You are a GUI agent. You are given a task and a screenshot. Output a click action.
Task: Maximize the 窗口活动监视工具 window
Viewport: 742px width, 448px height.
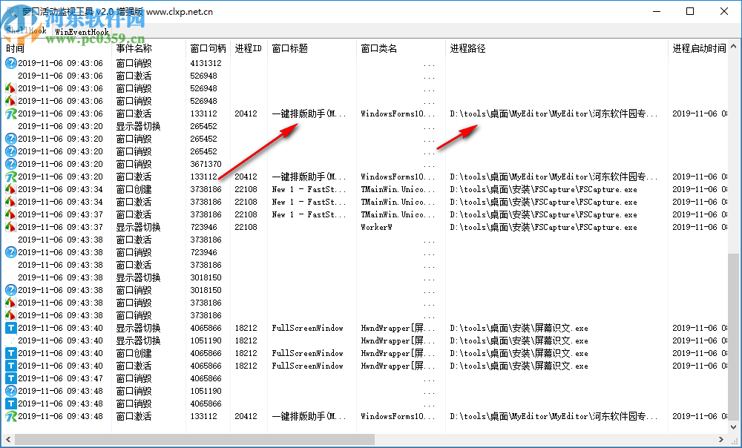click(690, 11)
